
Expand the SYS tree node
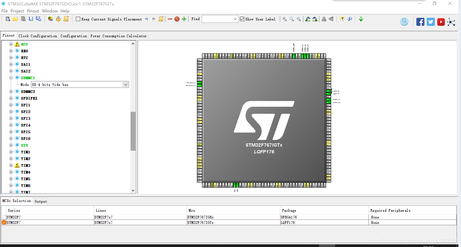pyautogui.click(x=11, y=145)
